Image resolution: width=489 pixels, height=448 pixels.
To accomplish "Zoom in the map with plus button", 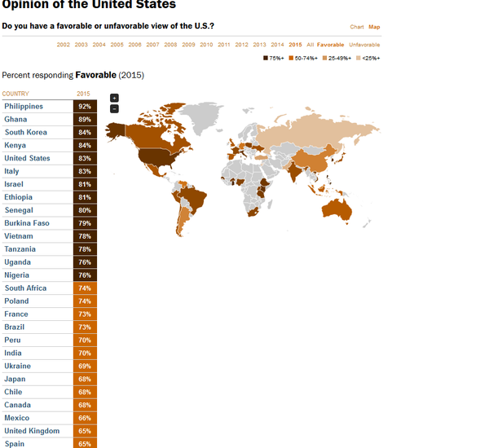I will (114, 98).
